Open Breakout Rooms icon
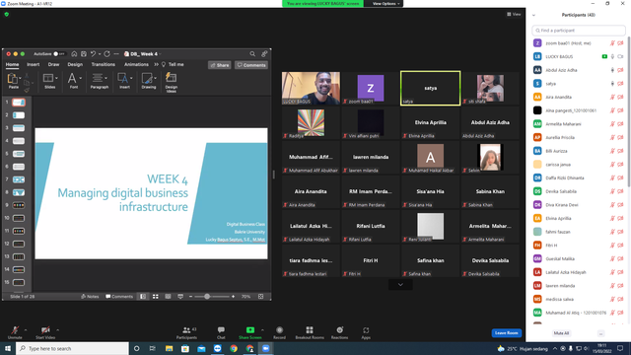Viewport: 631px width, 355px height. (x=310, y=330)
